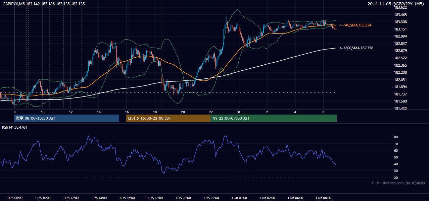The height and width of the screenshot is (201, 429).
Task: Click RSI scale value 80
Action: 396,137
